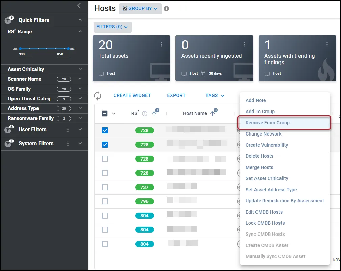Open Assets with trending findings card menu
Viewport: 341px width, 271px height.
(327, 44)
